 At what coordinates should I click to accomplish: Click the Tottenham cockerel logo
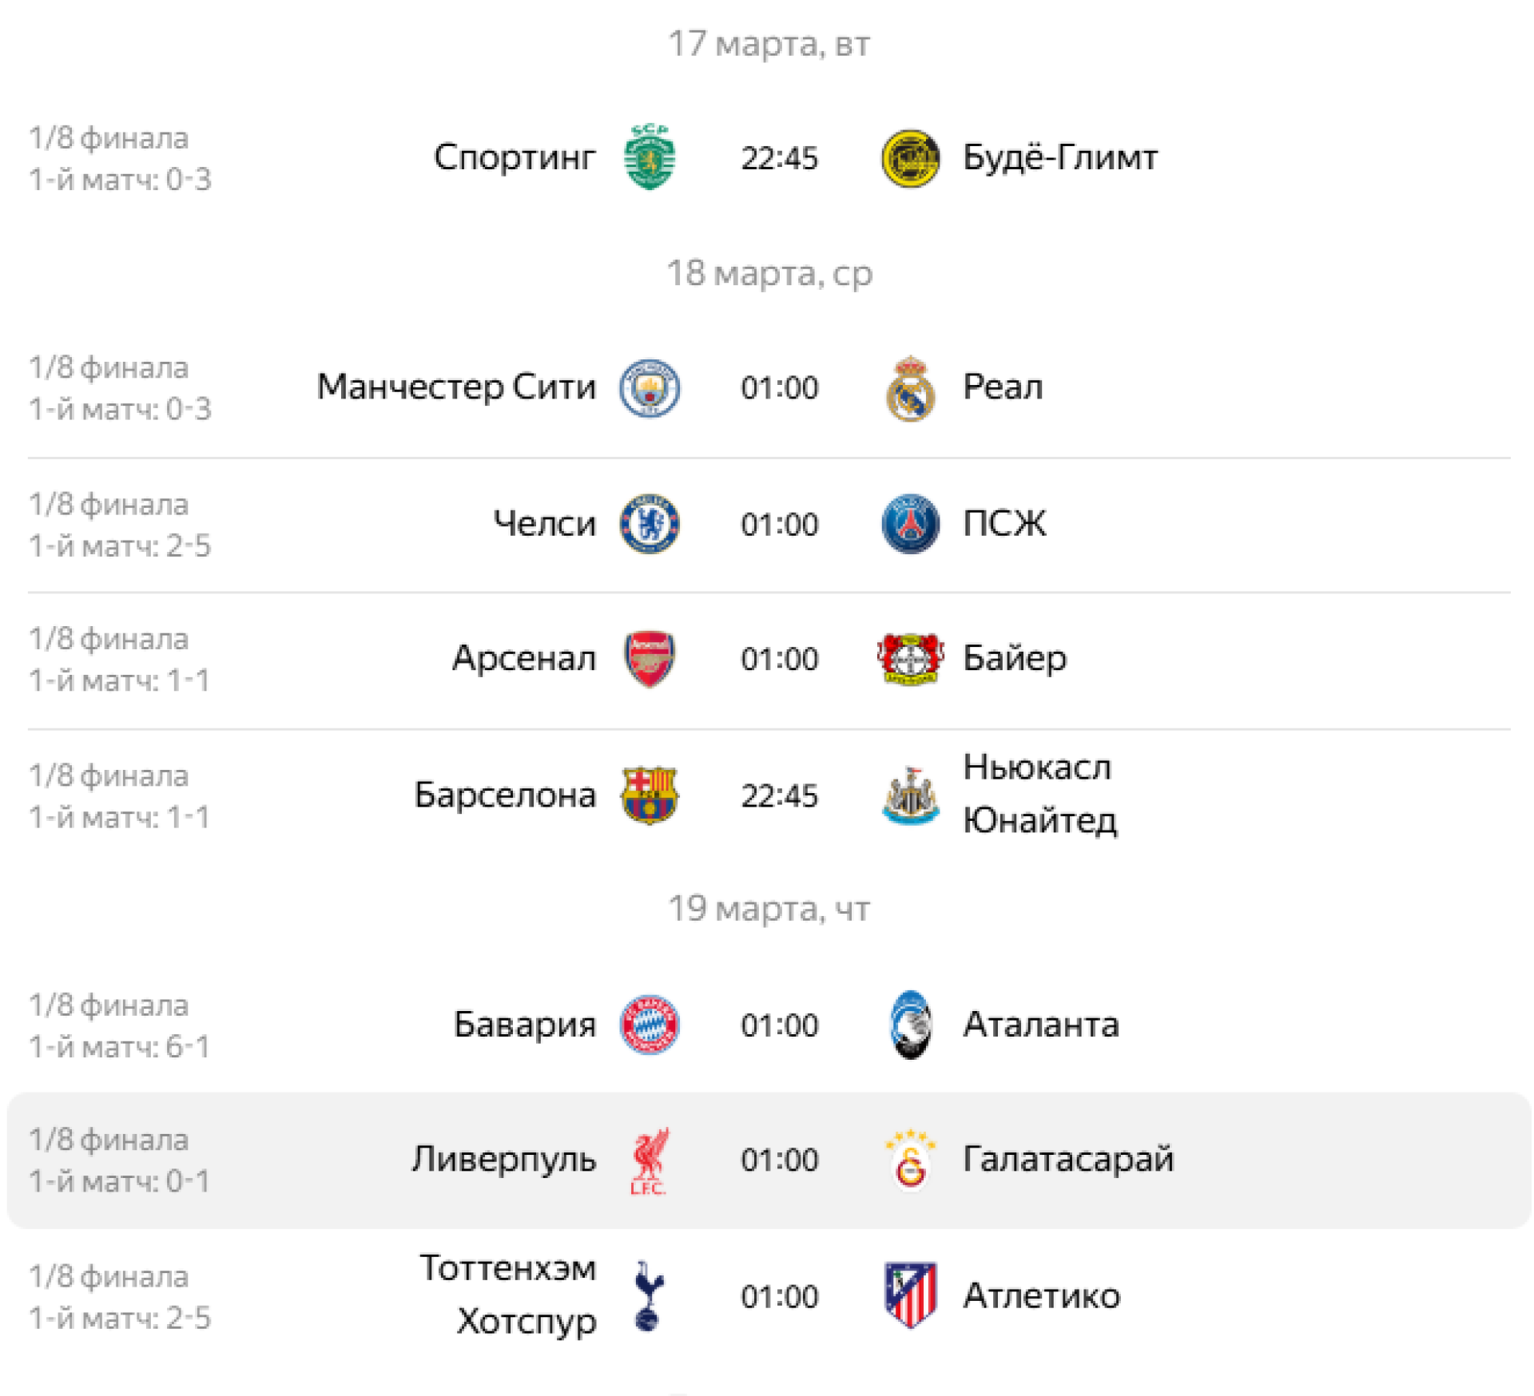[648, 1295]
